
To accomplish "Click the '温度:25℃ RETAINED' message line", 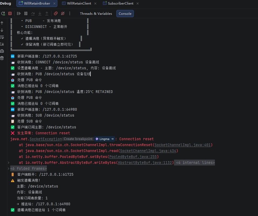I will 65,92.
